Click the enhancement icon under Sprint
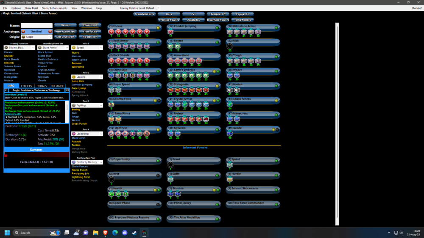 click(230, 164)
